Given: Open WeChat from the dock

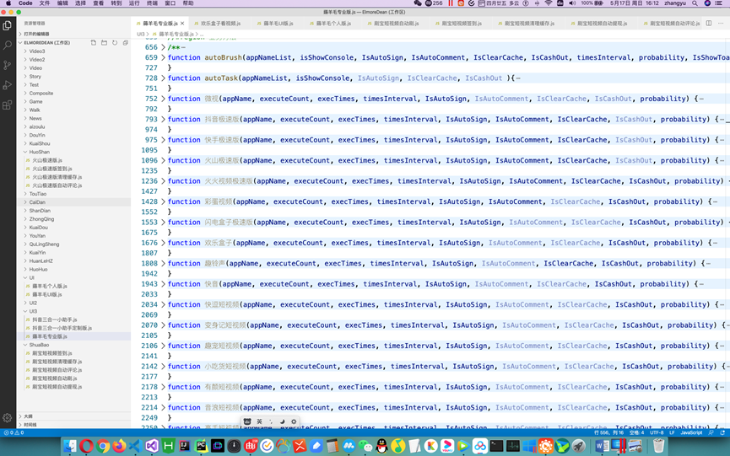Looking at the screenshot, I should coord(365,446).
